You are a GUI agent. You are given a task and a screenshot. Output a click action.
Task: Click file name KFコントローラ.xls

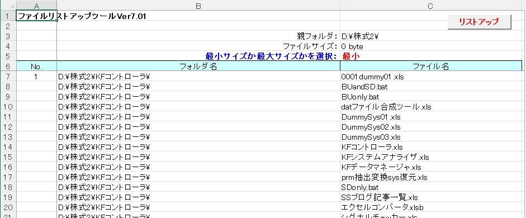pos(372,147)
